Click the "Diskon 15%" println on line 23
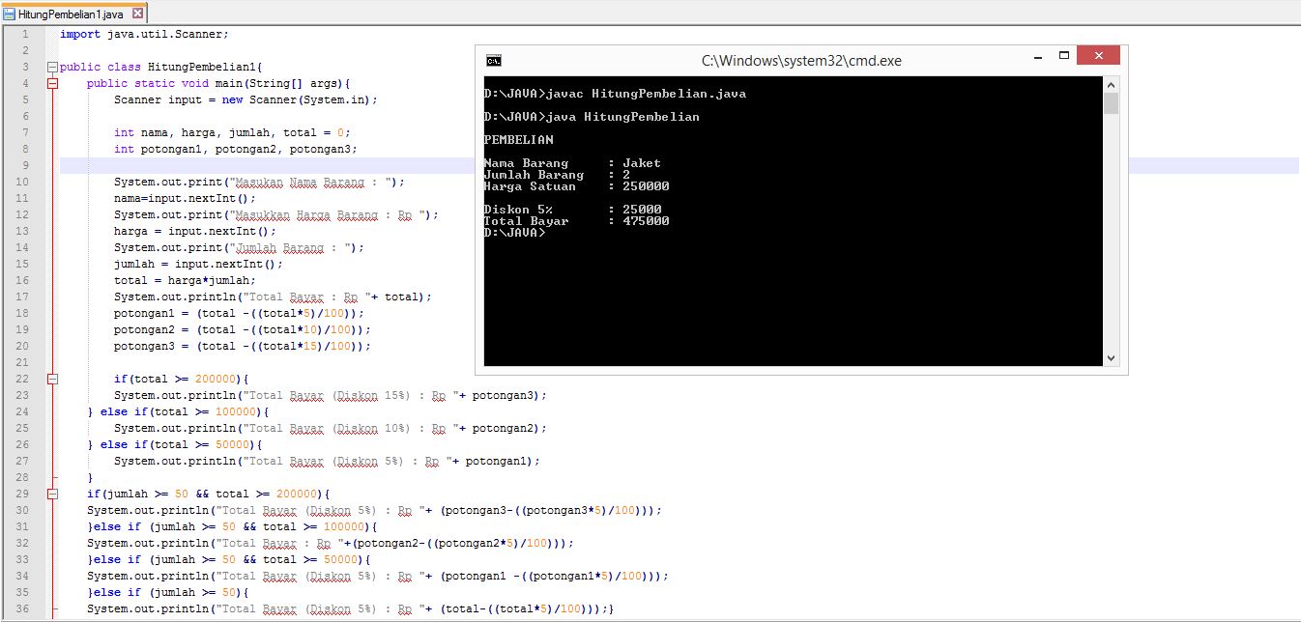The image size is (1301, 622). coord(331,396)
